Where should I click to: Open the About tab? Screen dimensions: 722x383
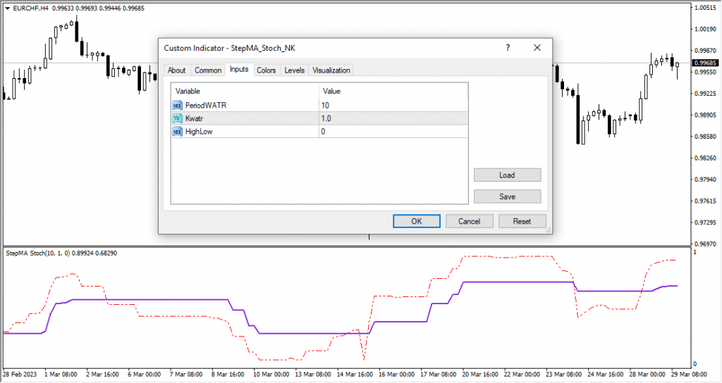point(176,70)
